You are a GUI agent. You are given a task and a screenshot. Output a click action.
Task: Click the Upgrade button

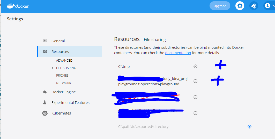click(x=220, y=6)
